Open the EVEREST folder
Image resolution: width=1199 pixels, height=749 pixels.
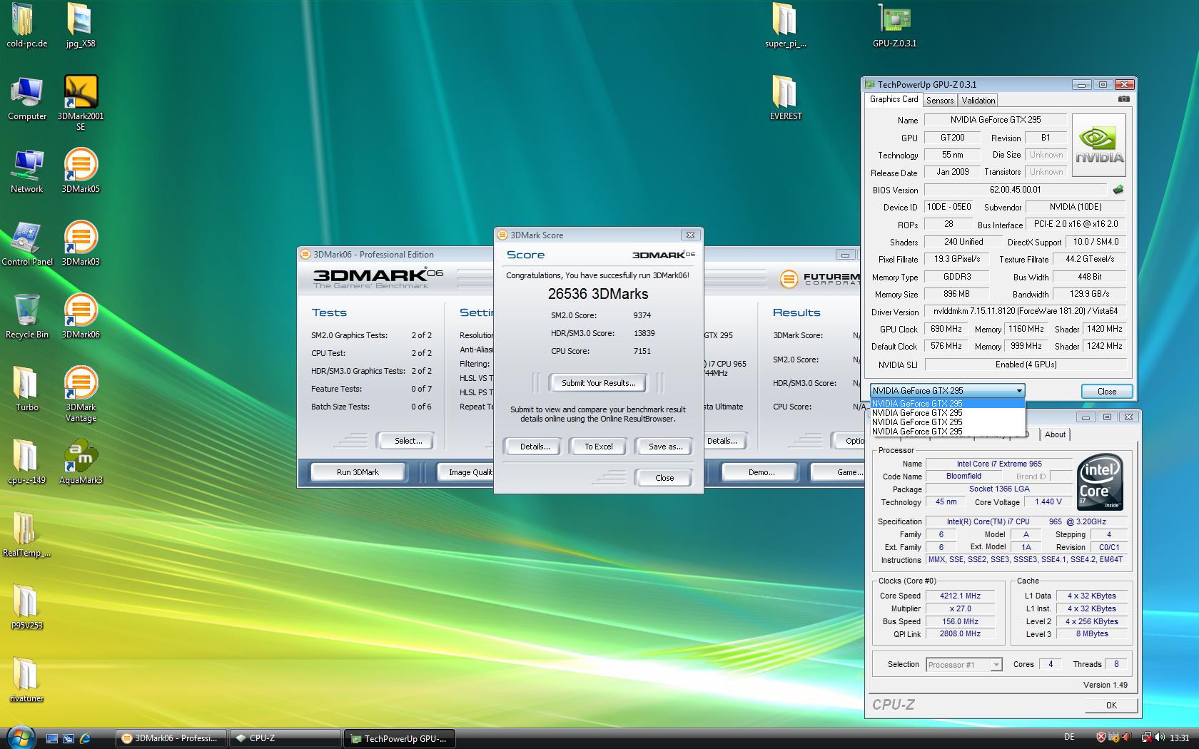tap(785, 98)
